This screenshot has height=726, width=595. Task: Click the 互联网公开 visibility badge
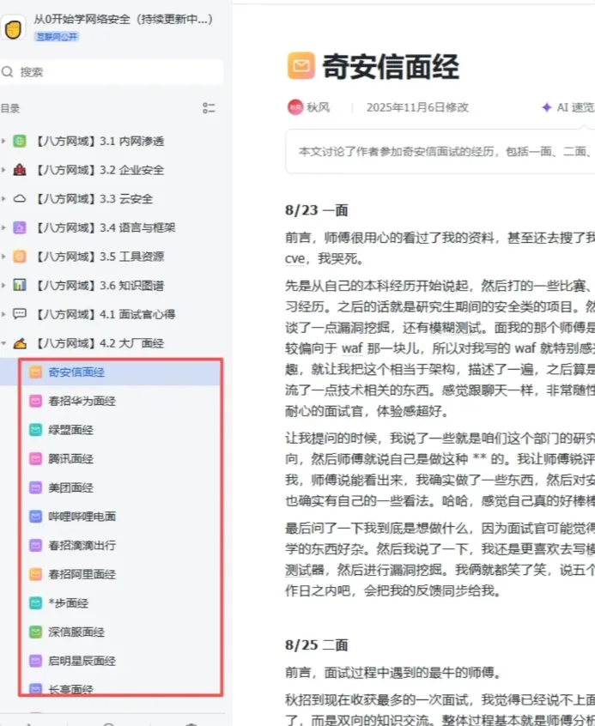click(x=57, y=37)
